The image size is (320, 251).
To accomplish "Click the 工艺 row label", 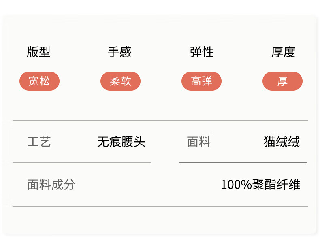I will tap(39, 142).
